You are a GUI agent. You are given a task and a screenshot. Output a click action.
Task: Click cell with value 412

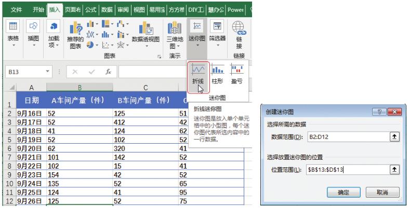(x=146, y=122)
